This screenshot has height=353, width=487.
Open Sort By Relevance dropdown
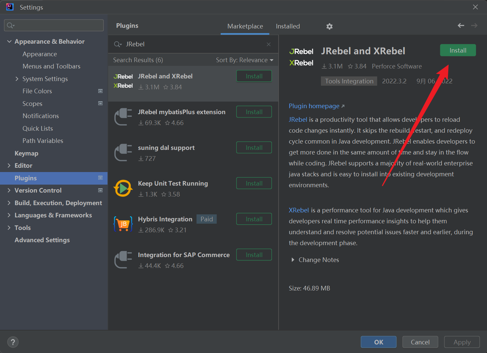(244, 60)
